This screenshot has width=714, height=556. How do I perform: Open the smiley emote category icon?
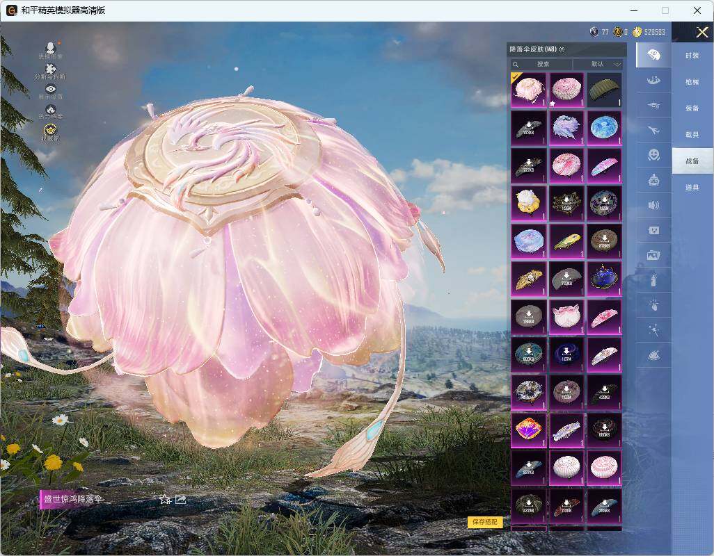tap(653, 155)
